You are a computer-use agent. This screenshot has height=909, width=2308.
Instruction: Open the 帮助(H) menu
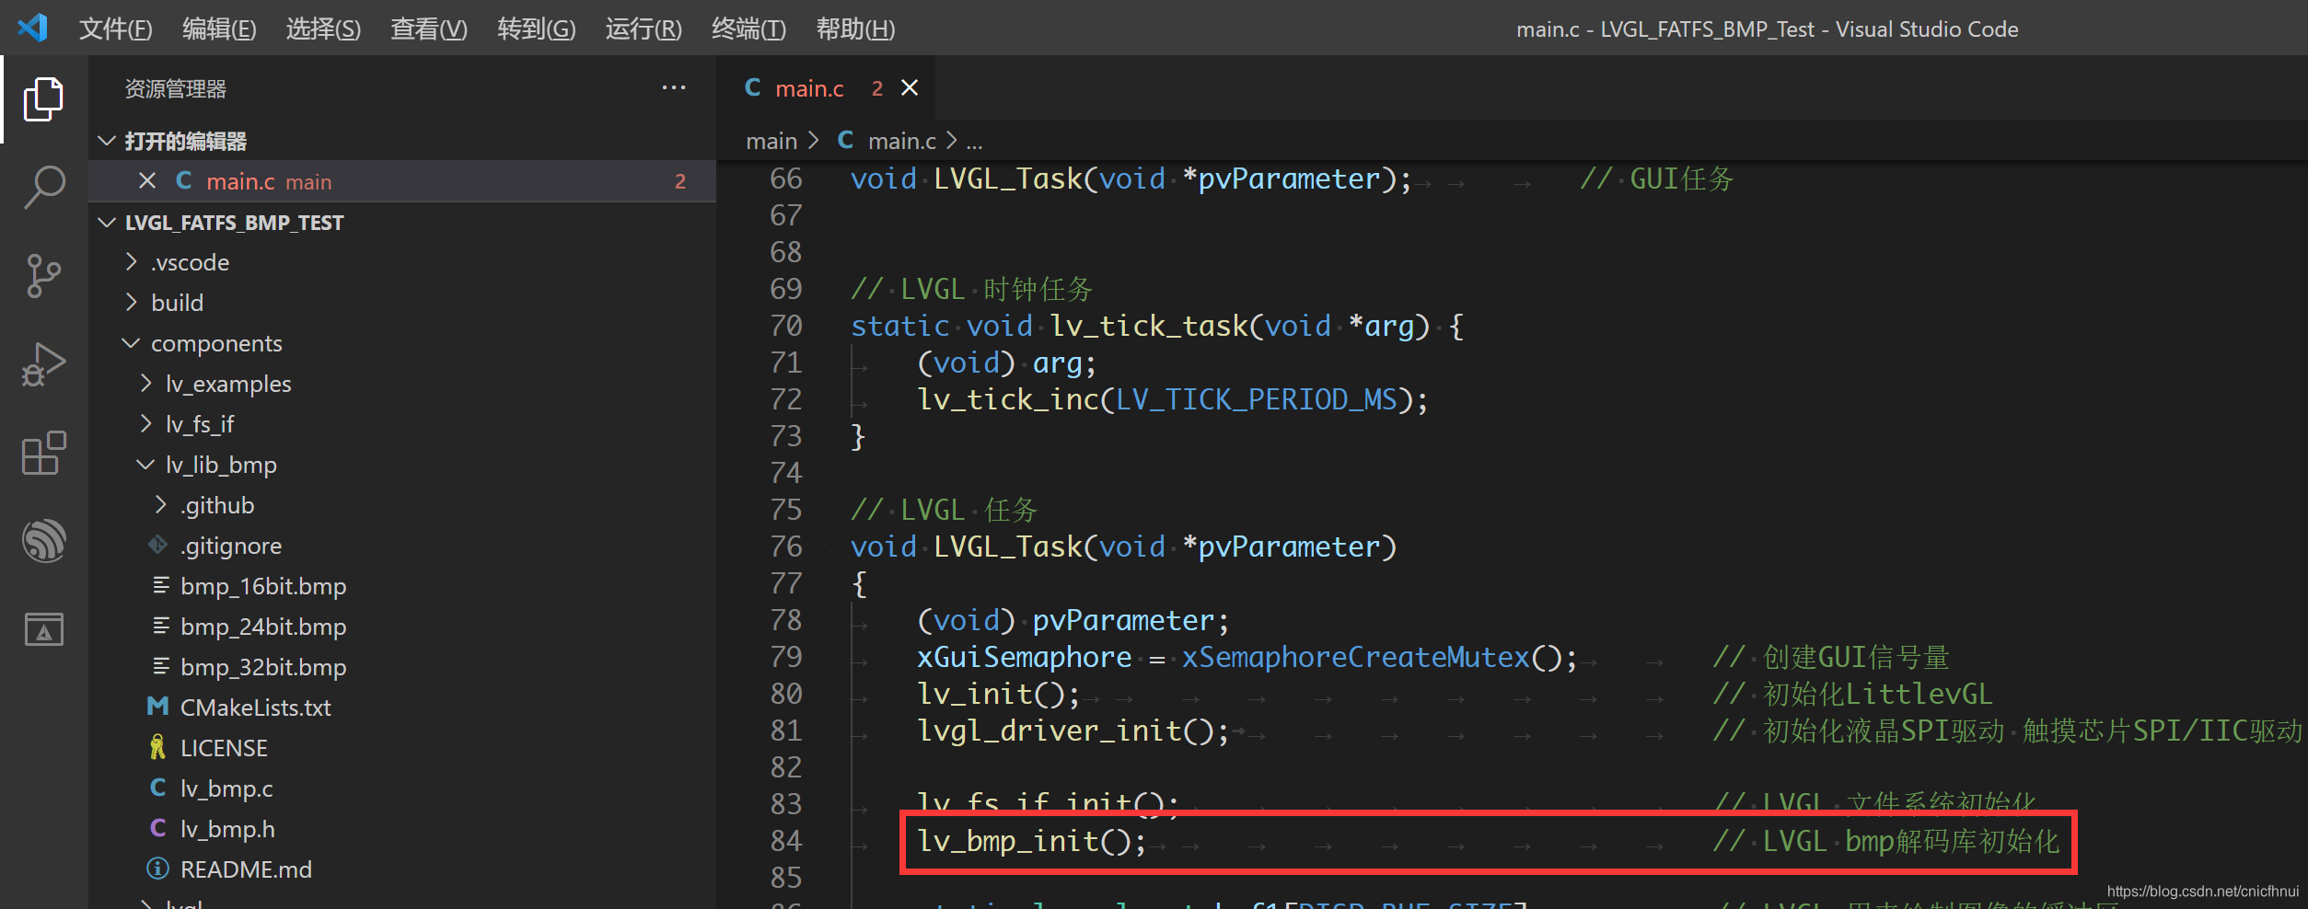pyautogui.click(x=855, y=29)
